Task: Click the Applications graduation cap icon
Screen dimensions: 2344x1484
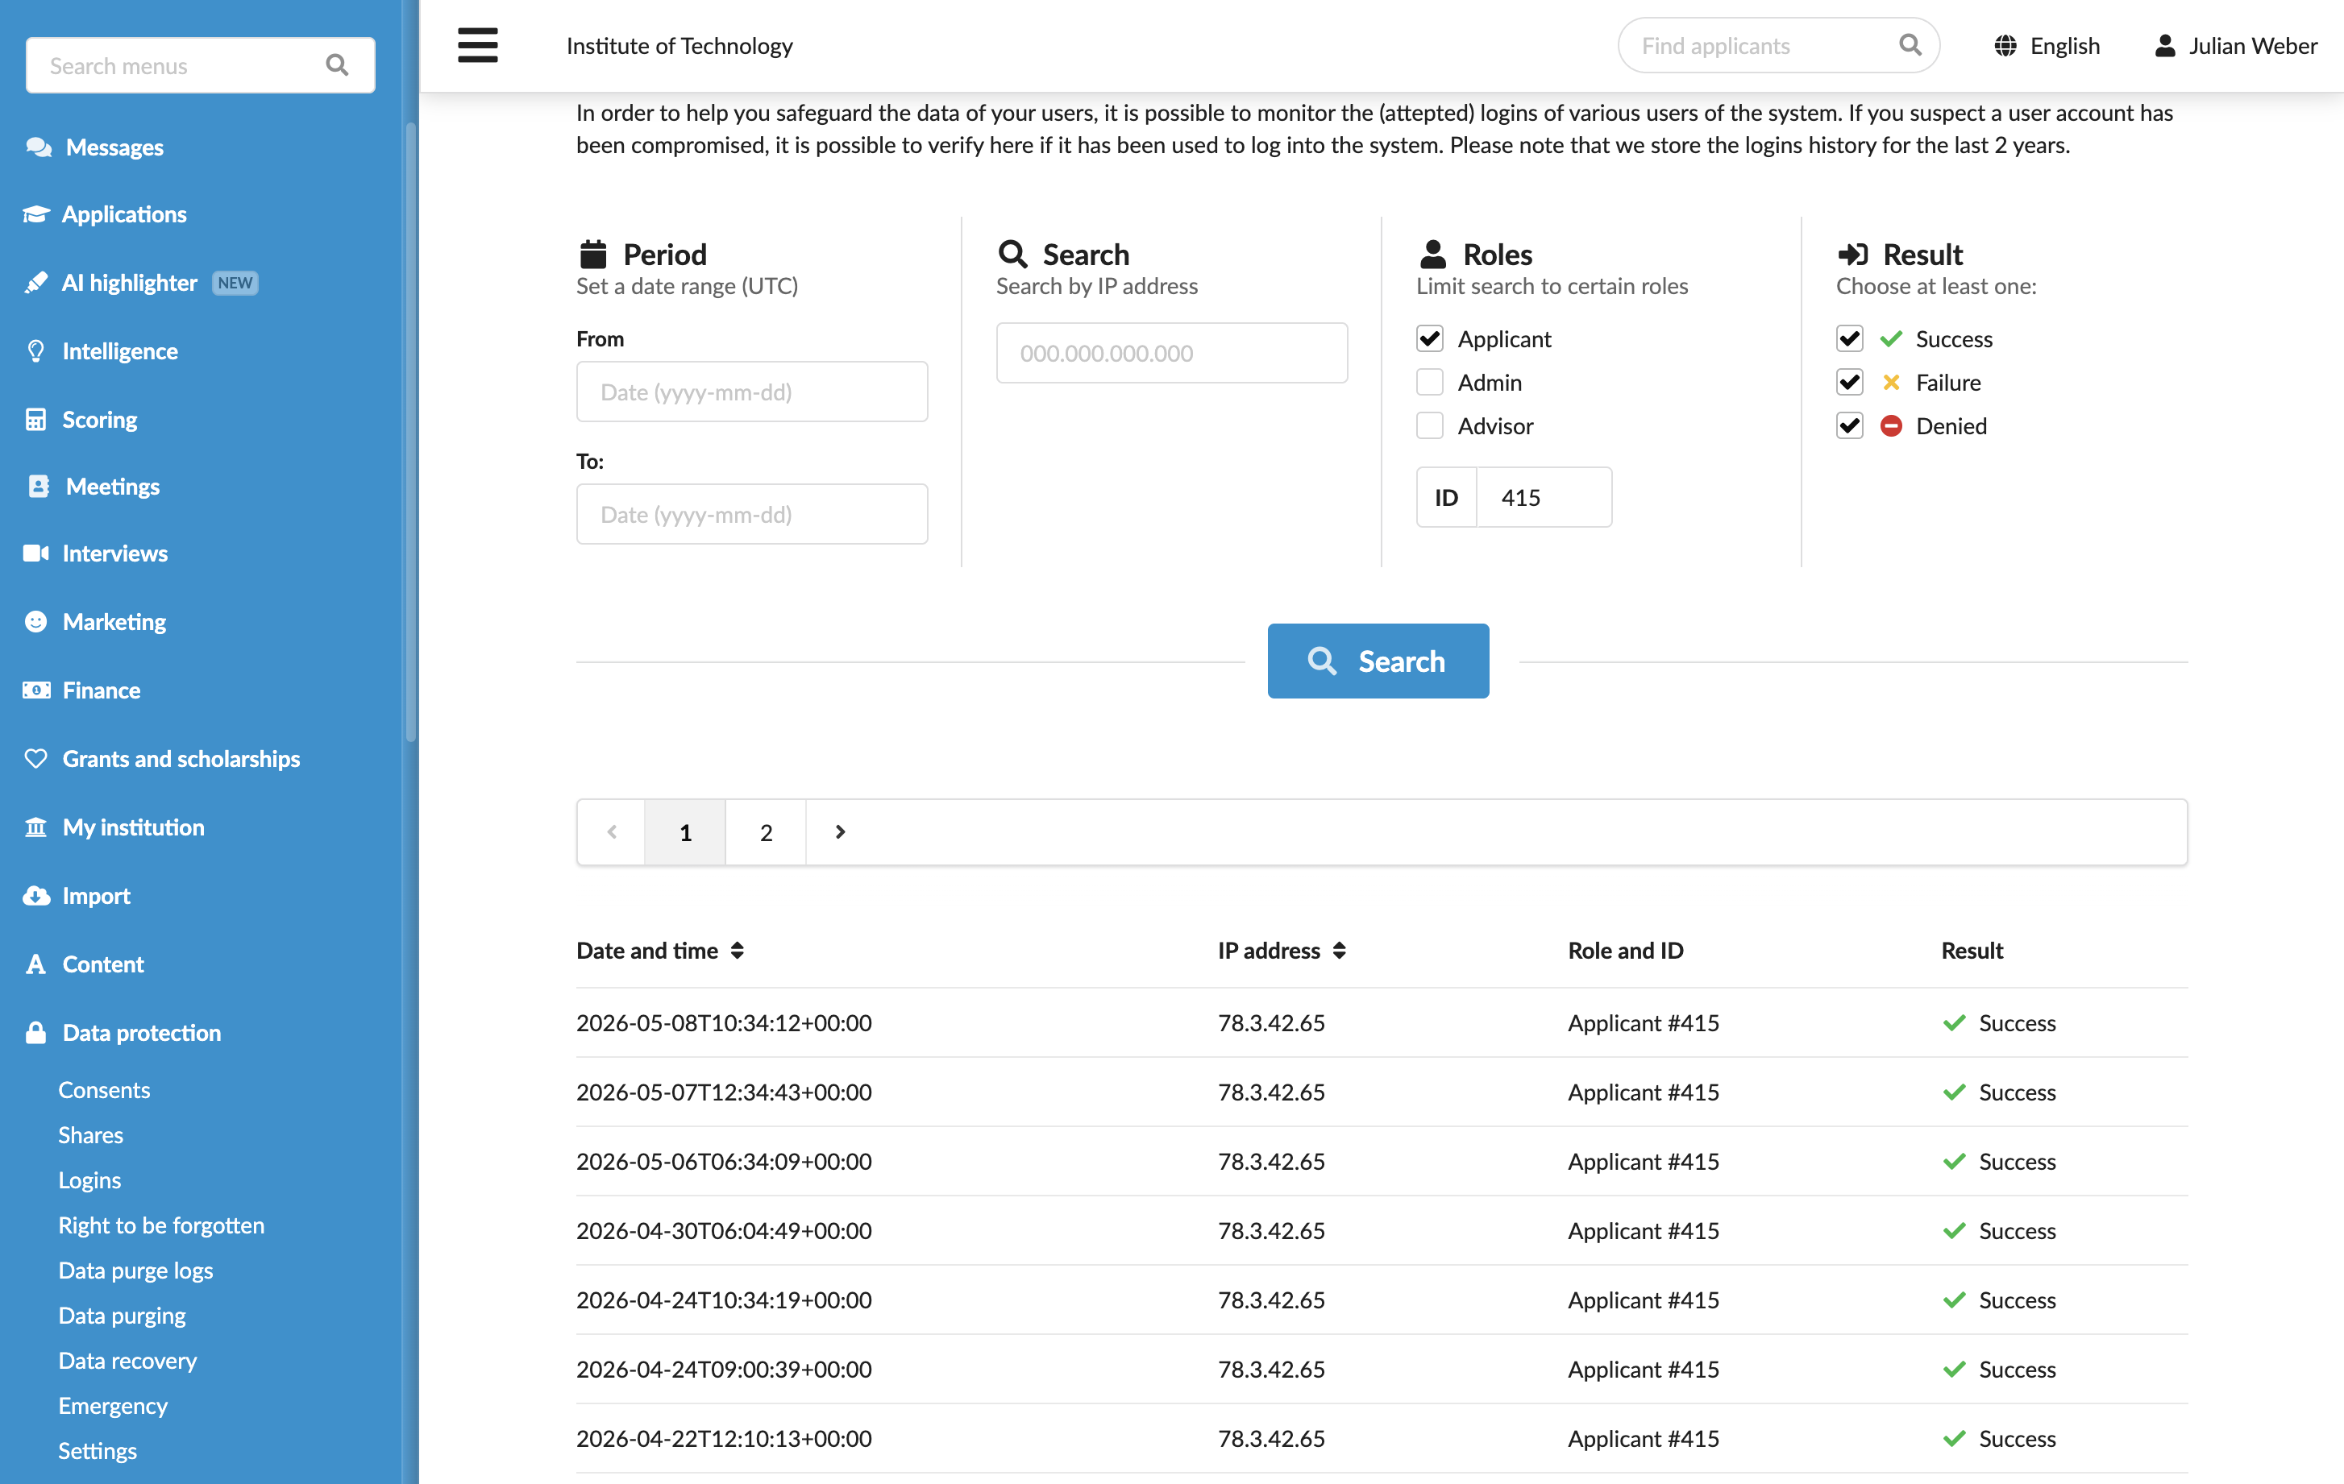Action: [36, 214]
